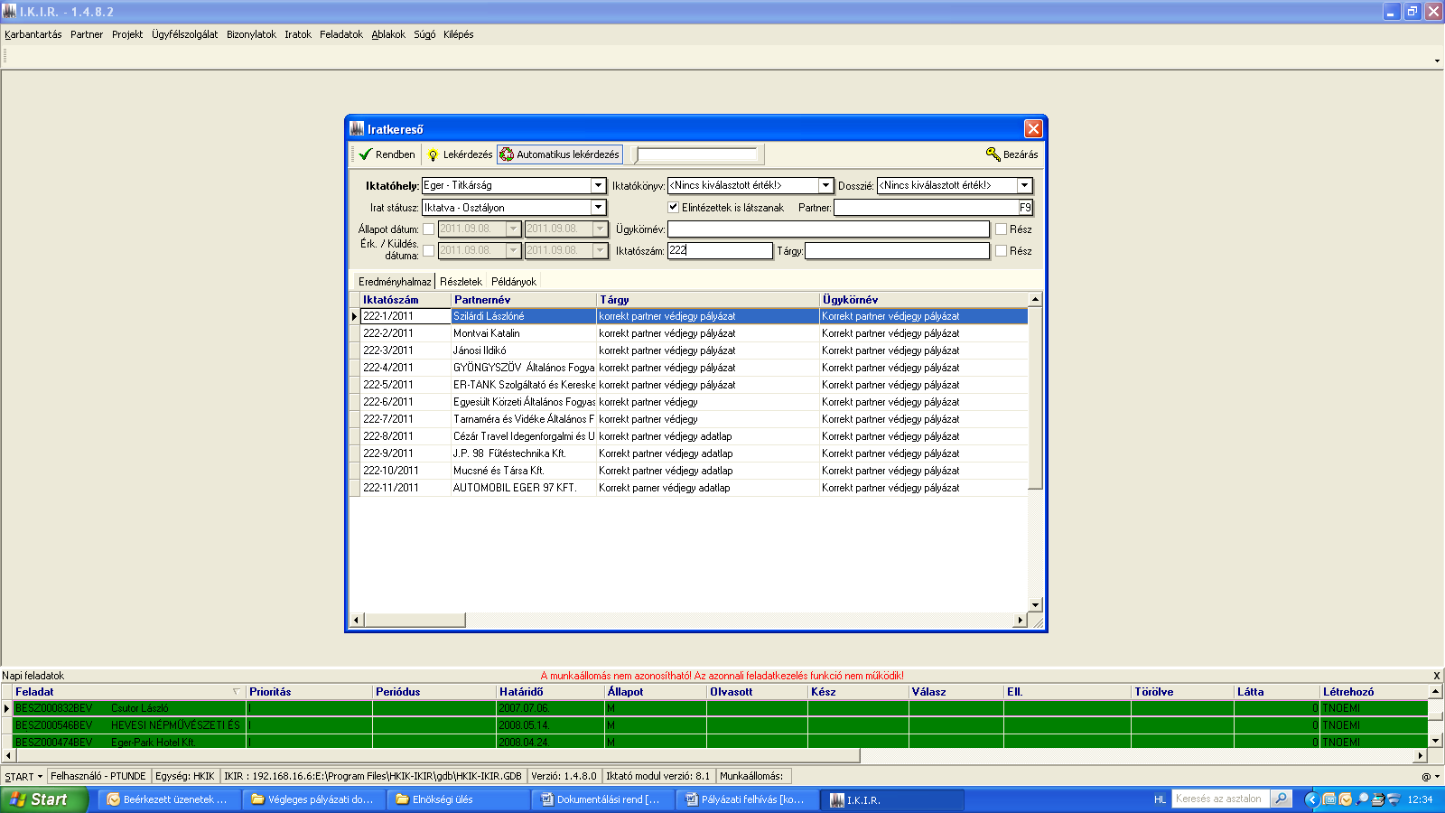
Task: Click the wireless network tray icon
Action: [1394, 799]
